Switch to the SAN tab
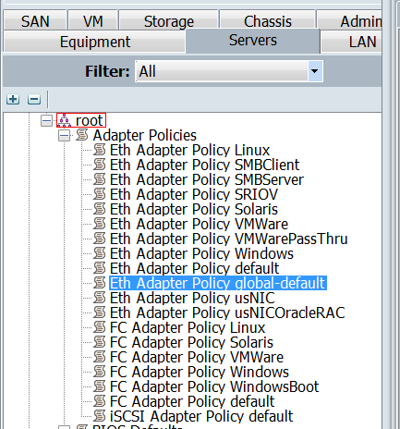Screen dimensions: 400x429 pos(35,20)
